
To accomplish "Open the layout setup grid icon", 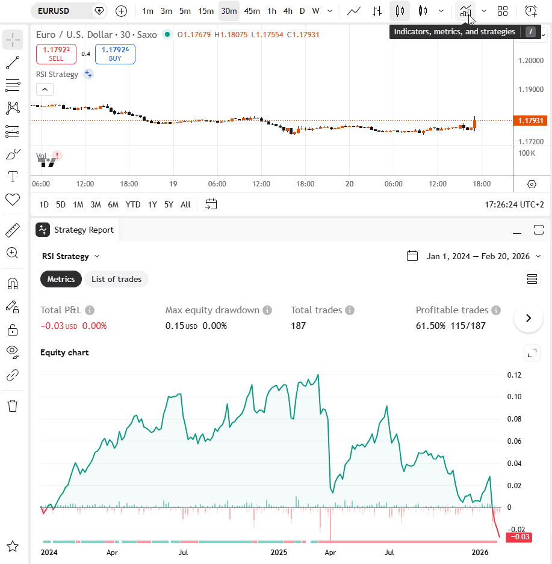I will pyautogui.click(x=502, y=11).
